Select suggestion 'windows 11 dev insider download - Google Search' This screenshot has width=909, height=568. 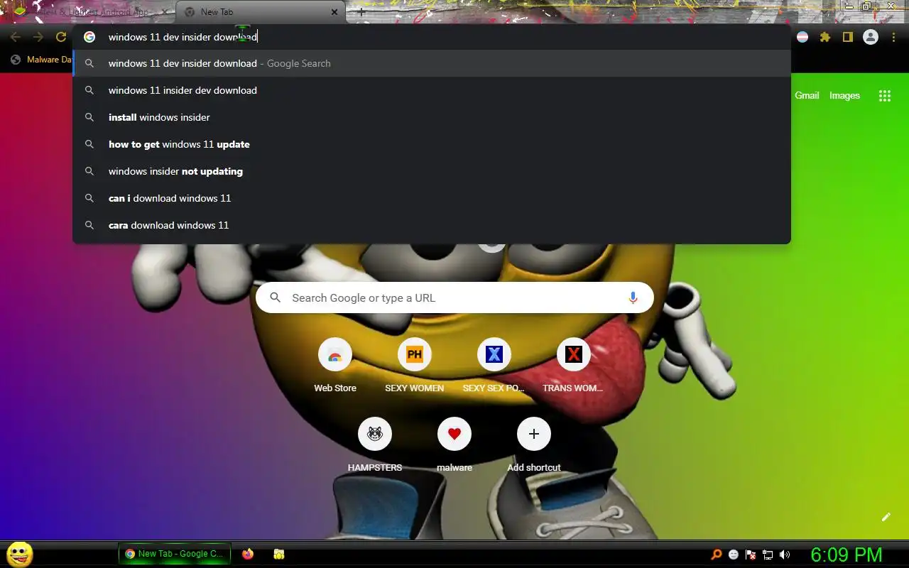[432, 63]
